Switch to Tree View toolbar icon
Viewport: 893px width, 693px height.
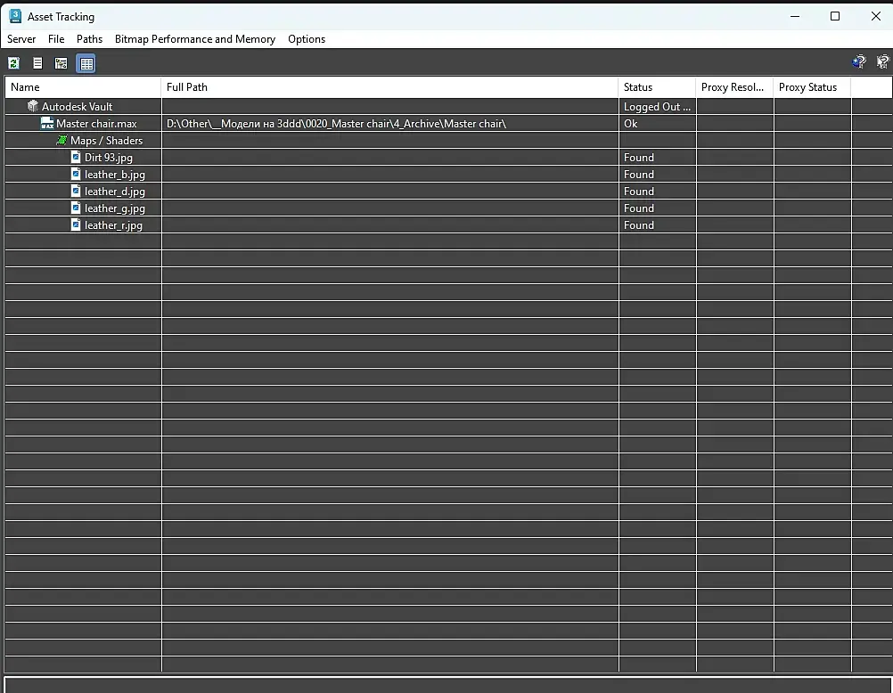coord(61,63)
